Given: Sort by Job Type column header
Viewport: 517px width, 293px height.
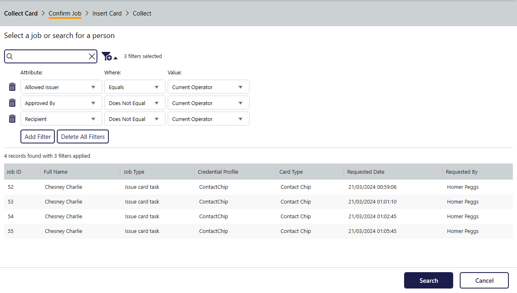Looking at the screenshot, I should 157,172.
